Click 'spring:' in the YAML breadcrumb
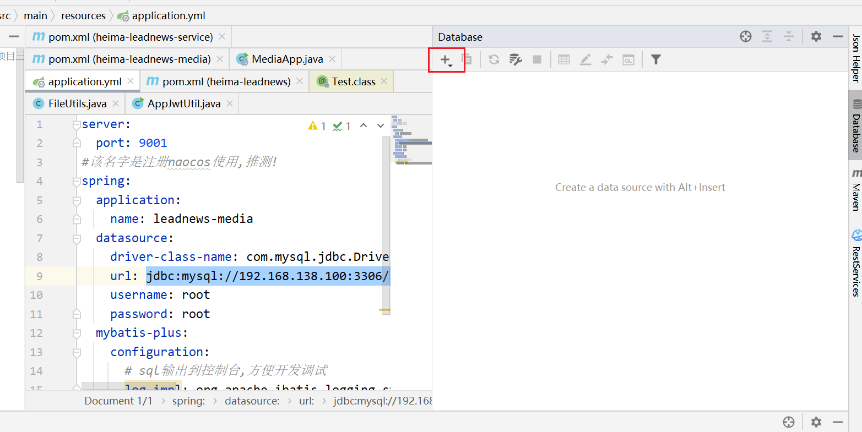862x432 pixels. coord(188,401)
